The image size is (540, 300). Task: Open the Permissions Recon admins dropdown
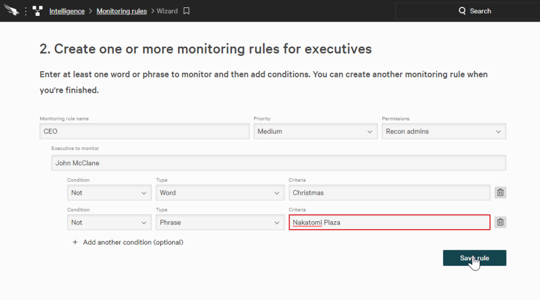coord(444,132)
